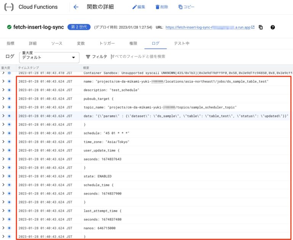Click severity icon of seconds: 1674837643 row
This screenshot has width=293, height=240.
pyautogui.click(x=9, y=159)
